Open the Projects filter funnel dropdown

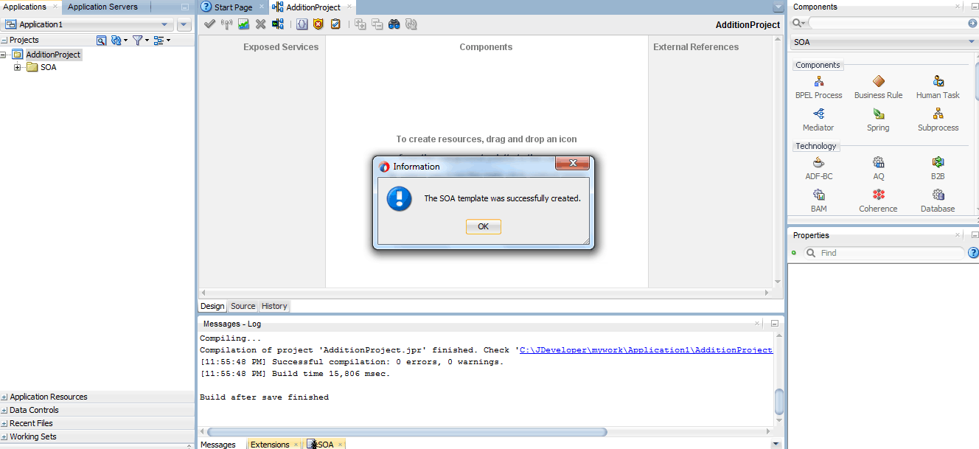pos(140,40)
